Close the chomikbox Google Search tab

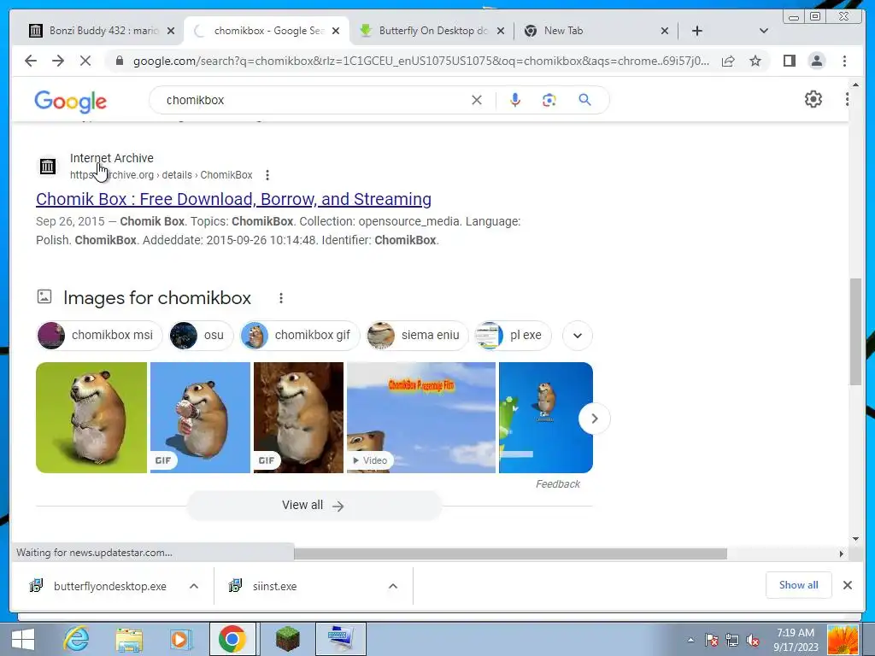click(x=335, y=31)
